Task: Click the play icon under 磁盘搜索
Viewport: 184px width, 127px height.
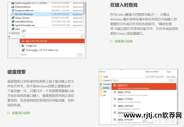Action: coord(9,113)
